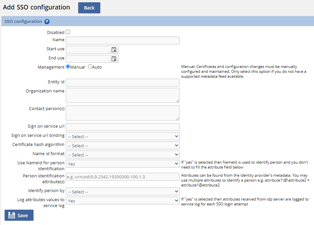Viewport: 314px width, 225px height.
Task: Select the Auto management option
Action: tap(90, 67)
